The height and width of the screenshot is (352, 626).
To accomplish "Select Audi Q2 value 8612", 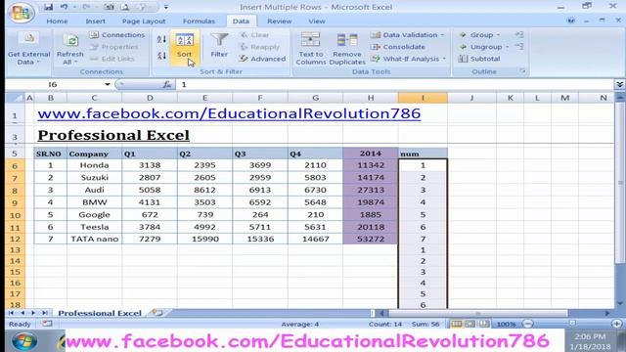I will [x=204, y=190].
